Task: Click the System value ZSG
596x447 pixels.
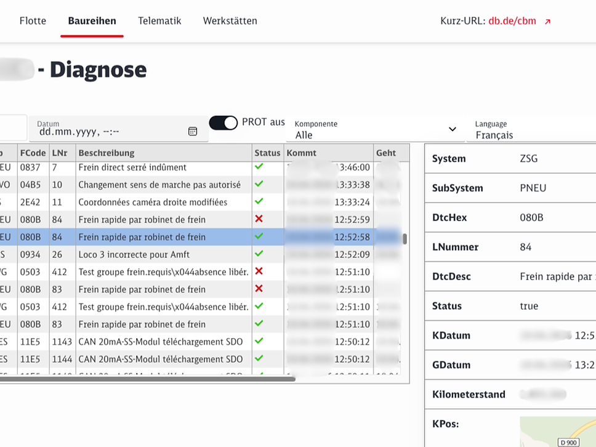Action: point(529,158)
